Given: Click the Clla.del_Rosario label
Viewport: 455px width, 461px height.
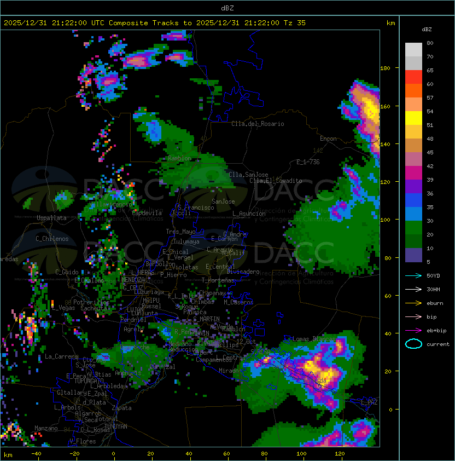Looking at the screenshot, I should (258, 124).
